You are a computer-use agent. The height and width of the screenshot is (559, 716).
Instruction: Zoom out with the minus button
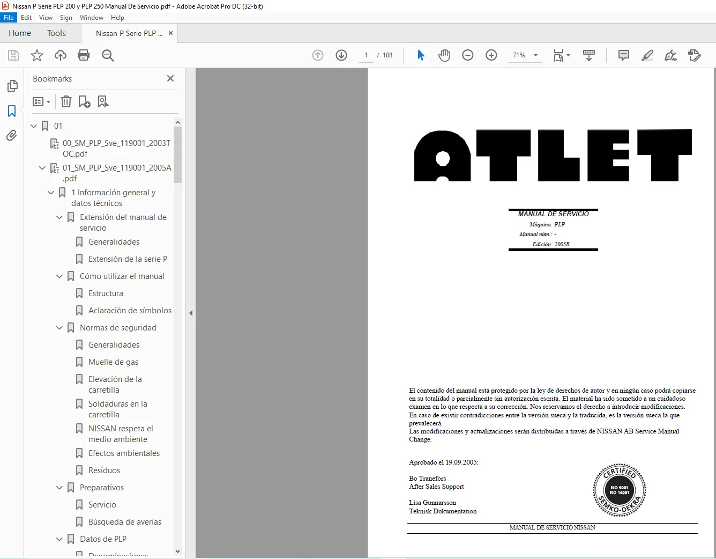pyautogui.click(x=468, y=55)
